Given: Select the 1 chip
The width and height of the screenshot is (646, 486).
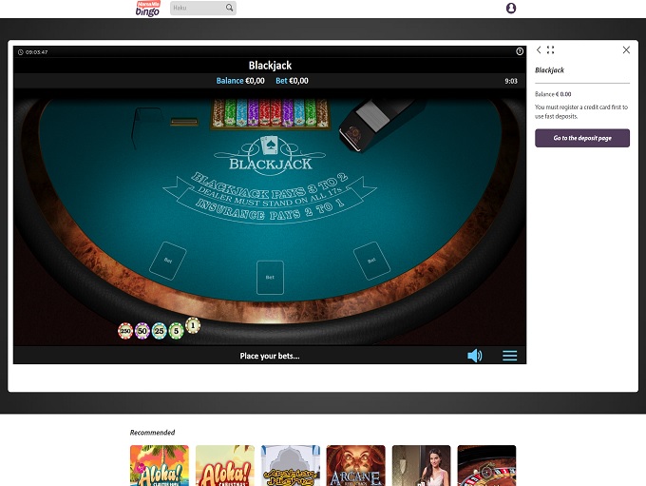Looking at the screenshot, I should [193, 325].
